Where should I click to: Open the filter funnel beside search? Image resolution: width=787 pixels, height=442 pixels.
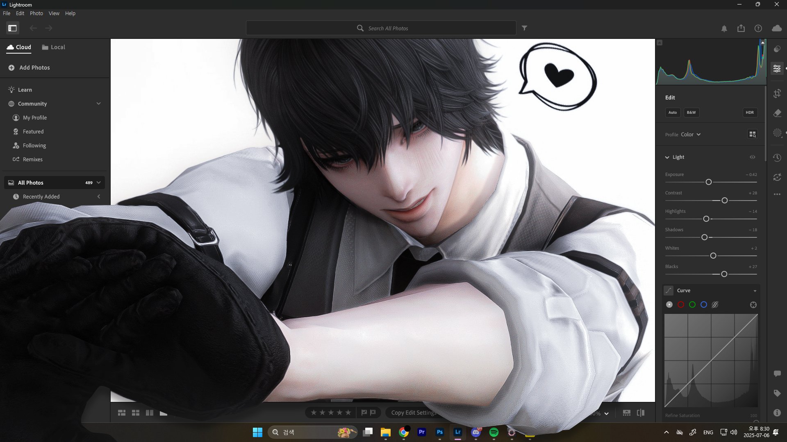pyautogui.click(x=524, y=28)
